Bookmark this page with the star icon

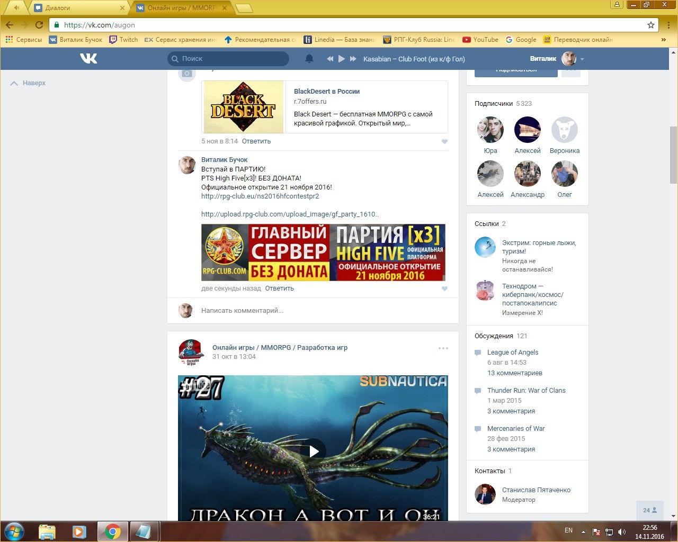pos(651,25)
